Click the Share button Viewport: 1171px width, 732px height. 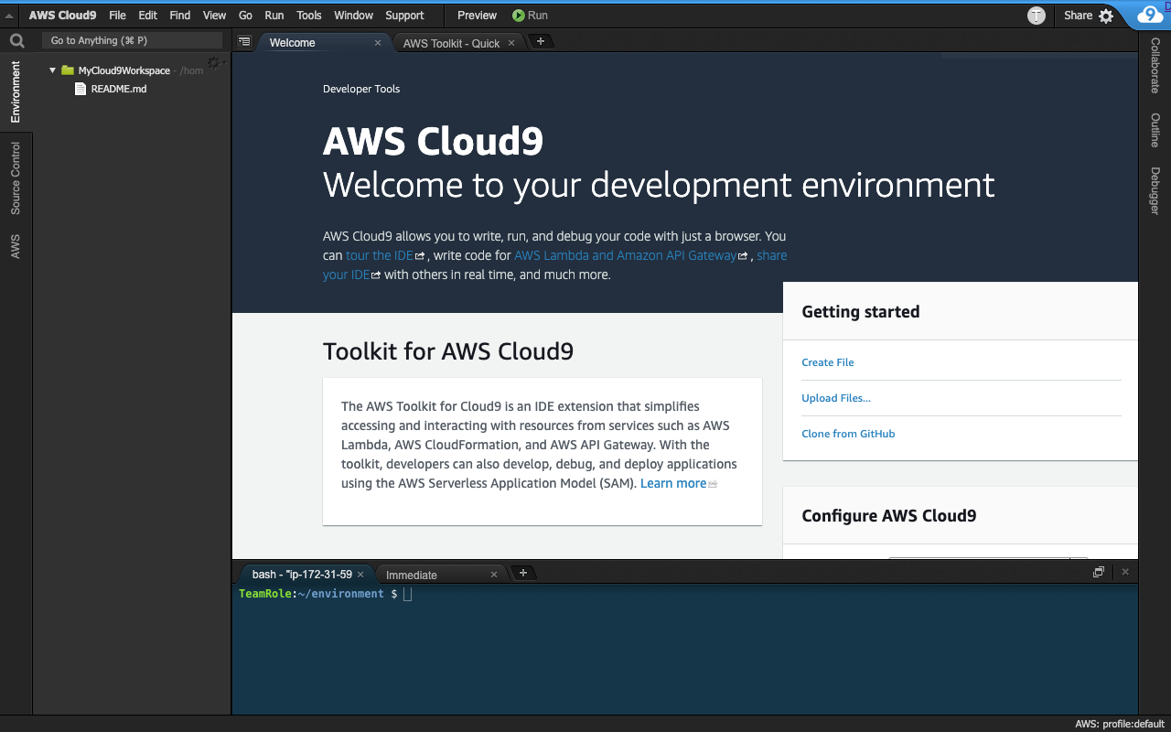(x=1078, y=16)
